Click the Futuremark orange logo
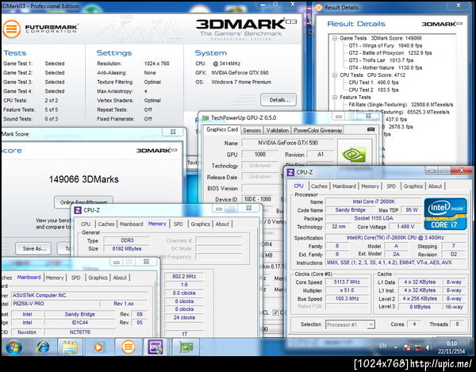 [12, 29]
